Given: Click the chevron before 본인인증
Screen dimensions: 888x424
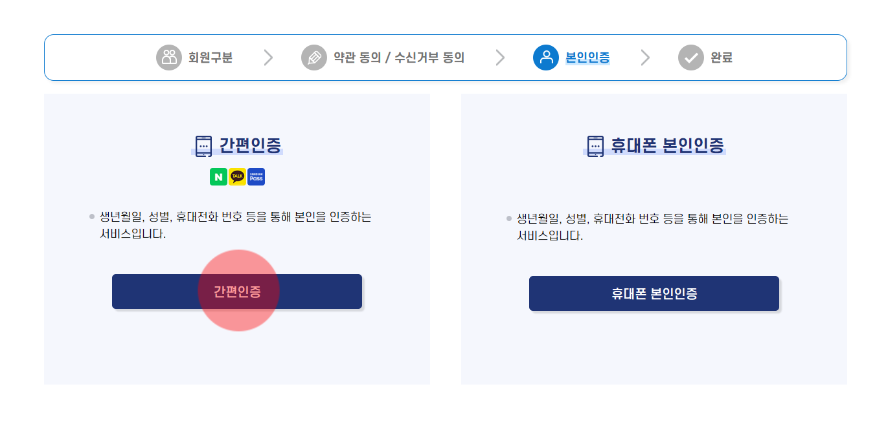Looking at the screenshot, I should (x=499, y=57).
